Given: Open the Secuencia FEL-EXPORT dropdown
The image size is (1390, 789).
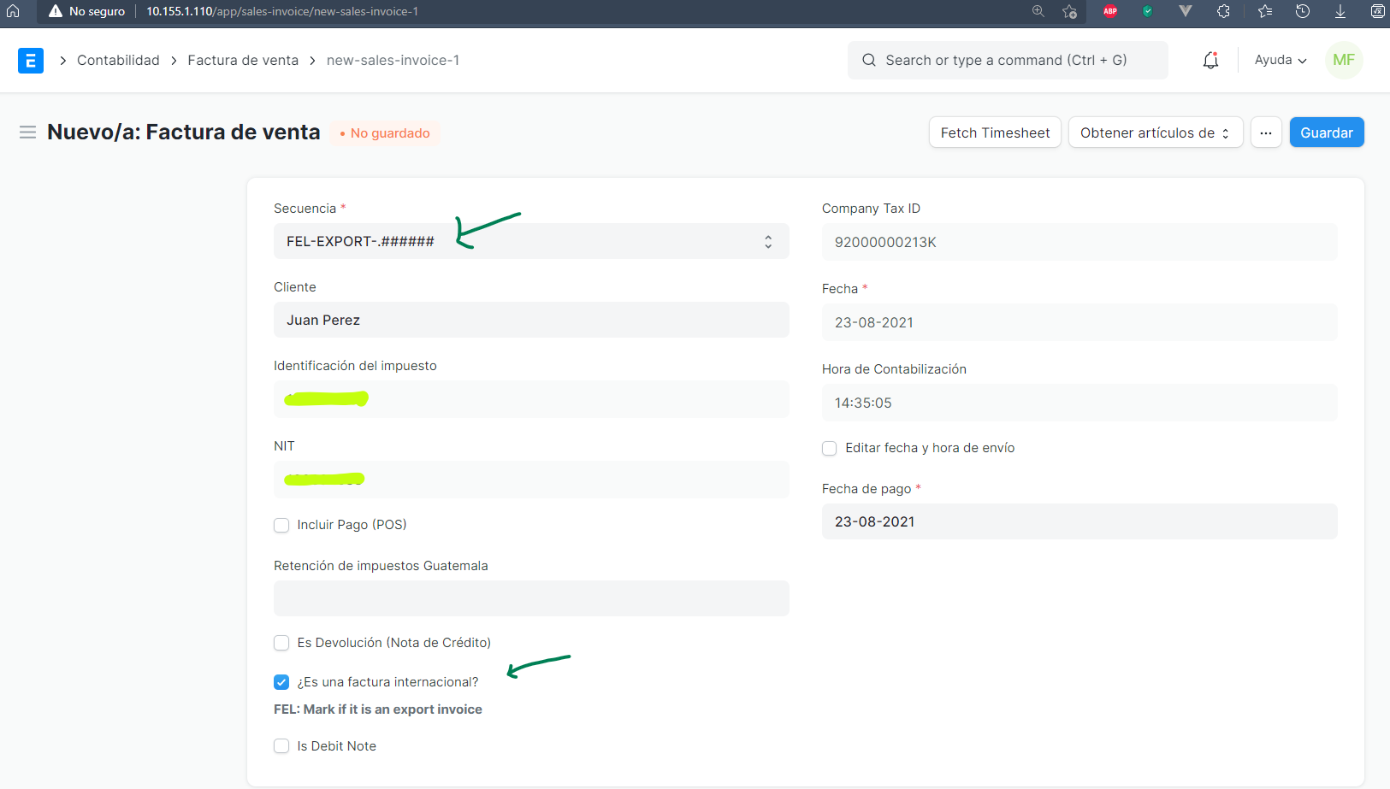Looking at the screenshot, I should (531, 241).
